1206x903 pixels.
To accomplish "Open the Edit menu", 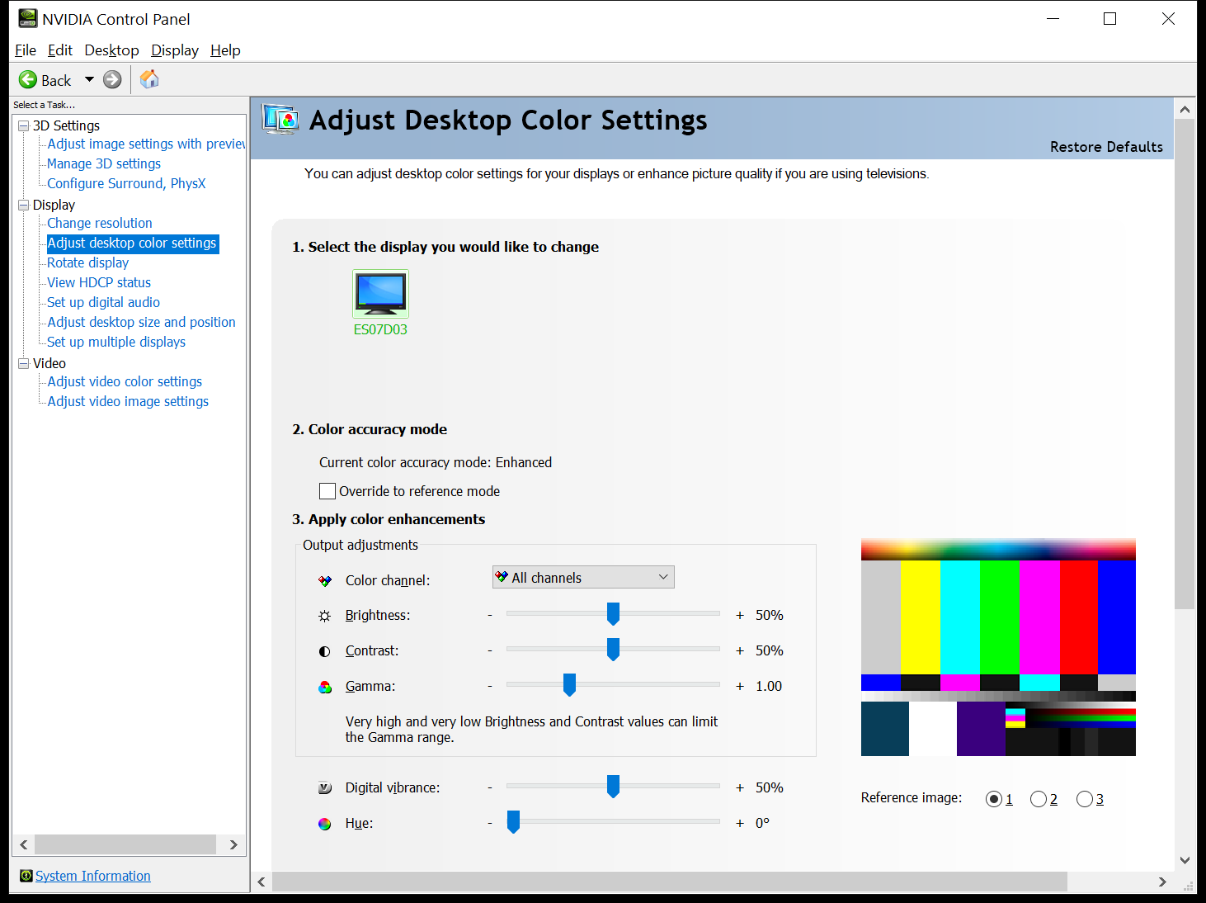I will pyautogui.click(x=60, y=50).
